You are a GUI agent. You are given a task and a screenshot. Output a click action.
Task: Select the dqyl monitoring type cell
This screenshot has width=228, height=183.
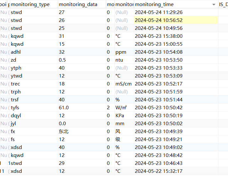pos(16,115)
